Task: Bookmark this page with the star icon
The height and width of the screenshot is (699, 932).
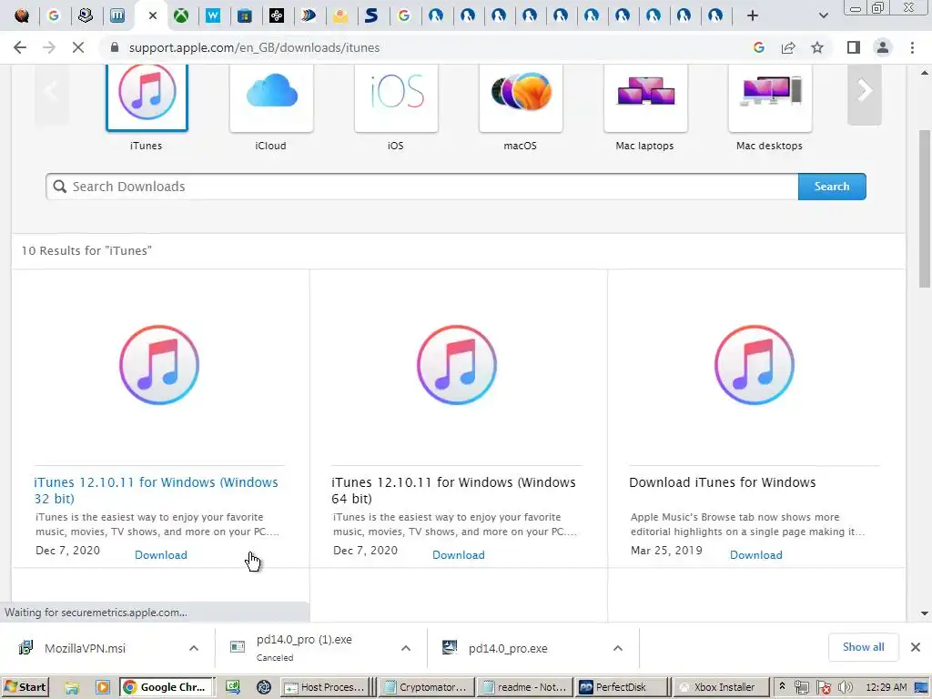Action: (x=817, y=47)
